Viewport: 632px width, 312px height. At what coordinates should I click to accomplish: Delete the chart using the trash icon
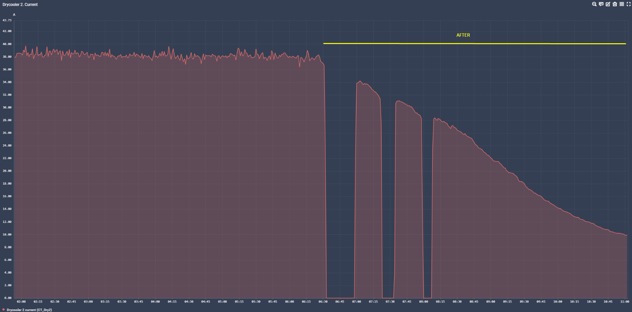point(615,4)
